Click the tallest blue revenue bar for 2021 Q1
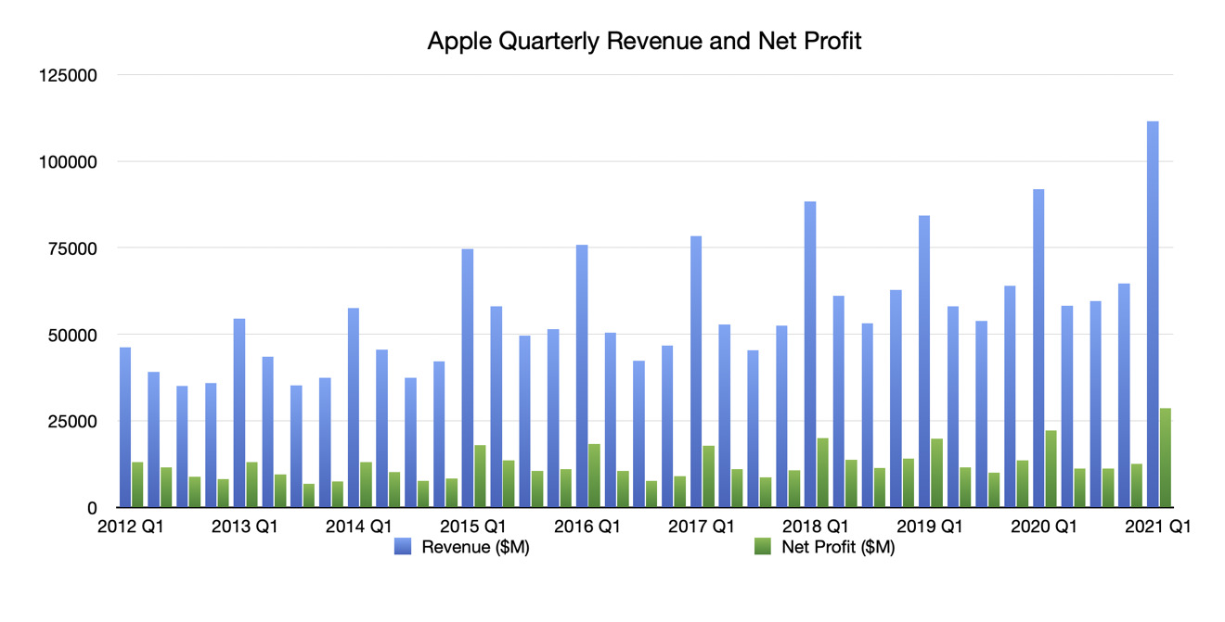1225x622 pixels. tap(1153, 315)
